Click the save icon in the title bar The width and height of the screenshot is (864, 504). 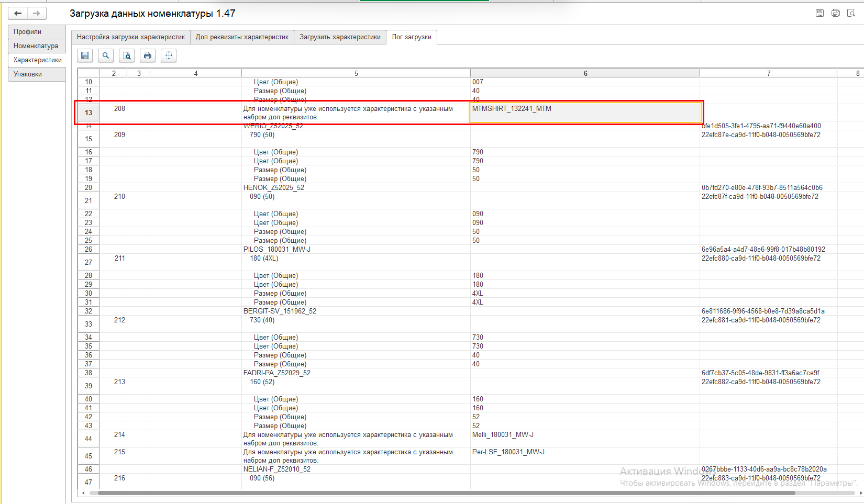819,13
